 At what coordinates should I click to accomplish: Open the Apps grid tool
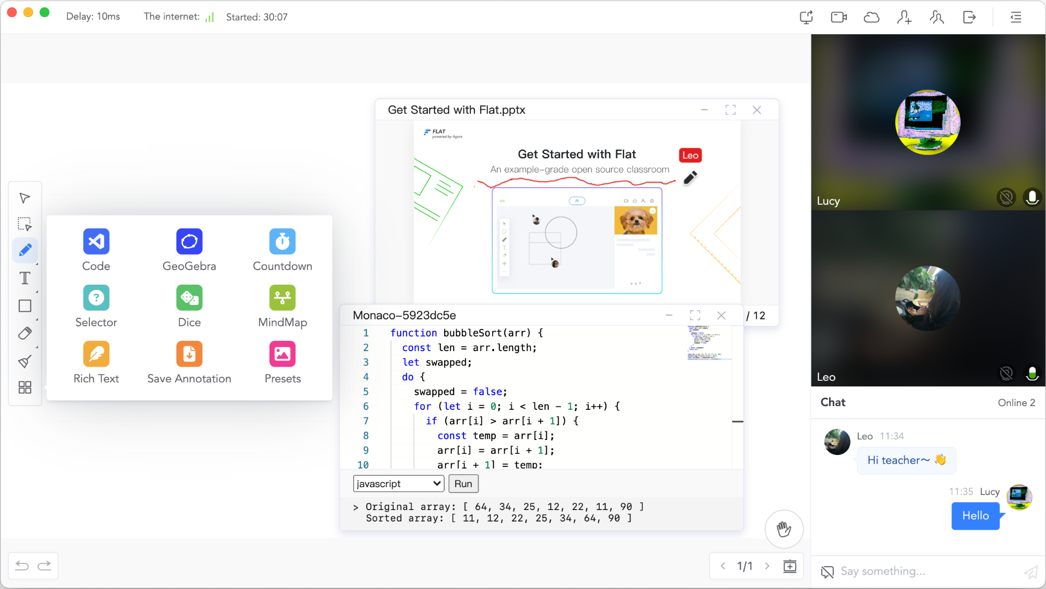tap(24, 387)
